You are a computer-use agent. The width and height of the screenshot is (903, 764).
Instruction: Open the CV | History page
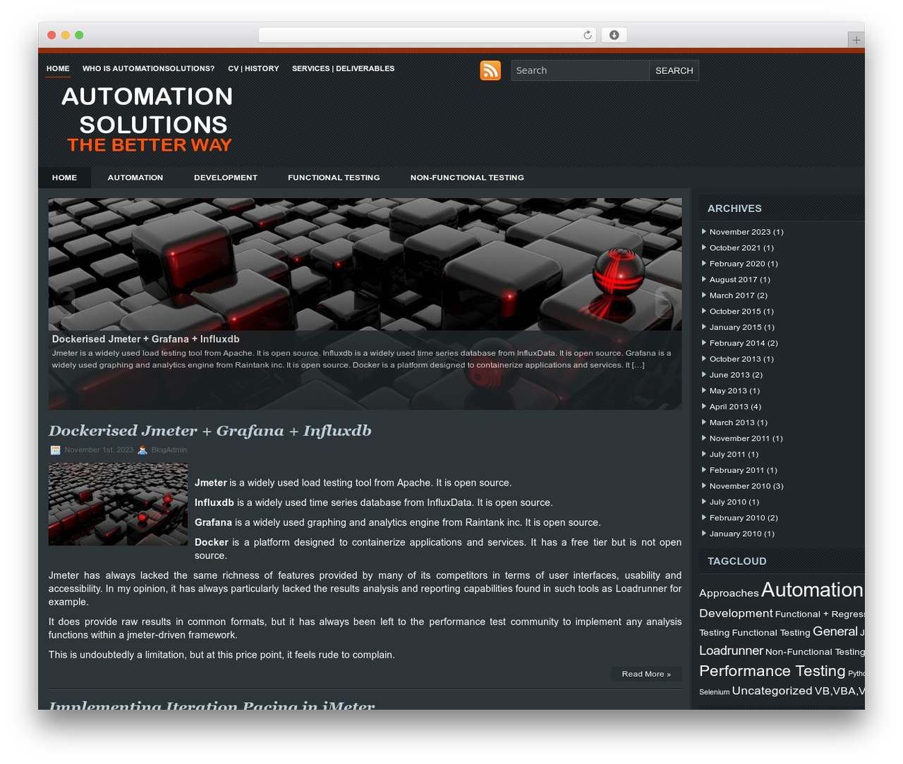point(253,68)
